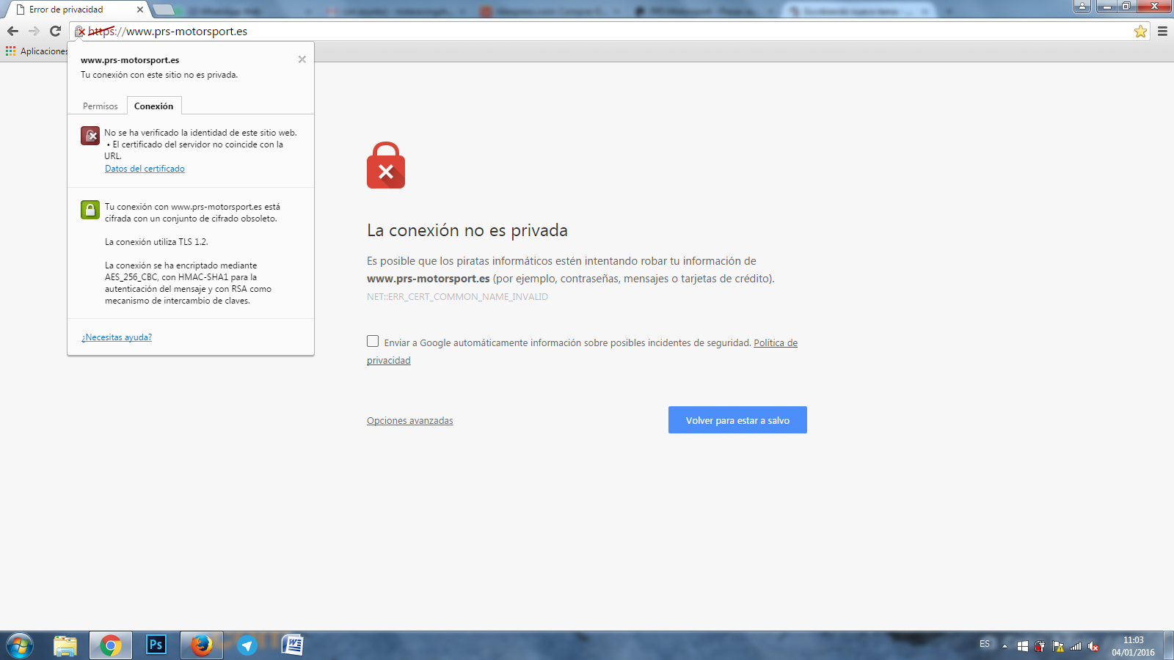The height and width of the screenshot is (660, 1174).
Task: Open Firefox from the taskbar
Action: [x=202, y=645]
